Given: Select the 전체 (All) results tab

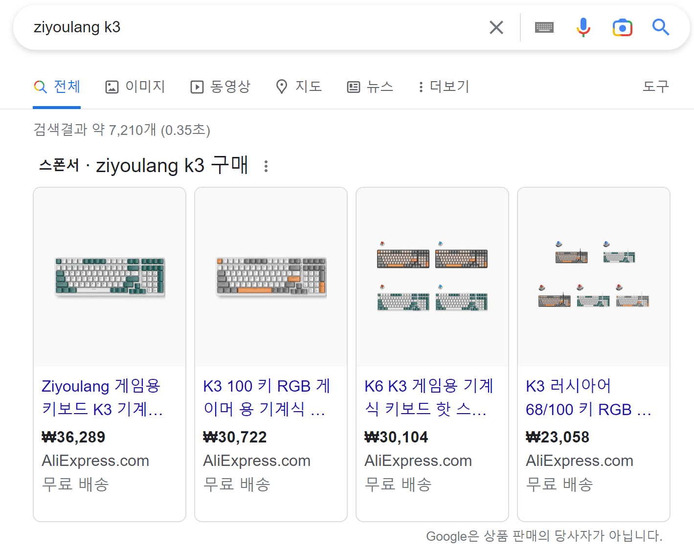Looking at the screenshot, I should click(57, 87).
